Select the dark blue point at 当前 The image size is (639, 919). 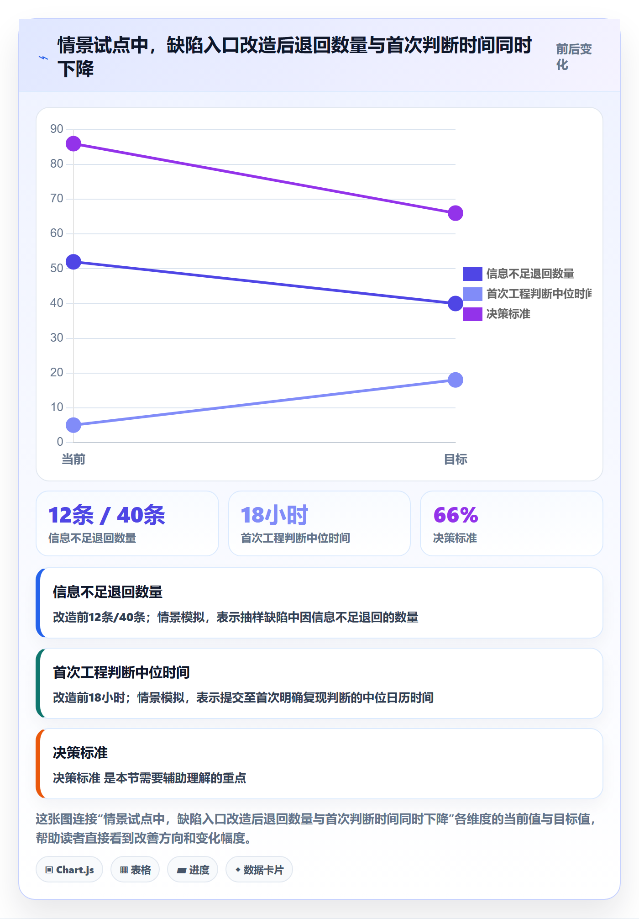[73, 262]
